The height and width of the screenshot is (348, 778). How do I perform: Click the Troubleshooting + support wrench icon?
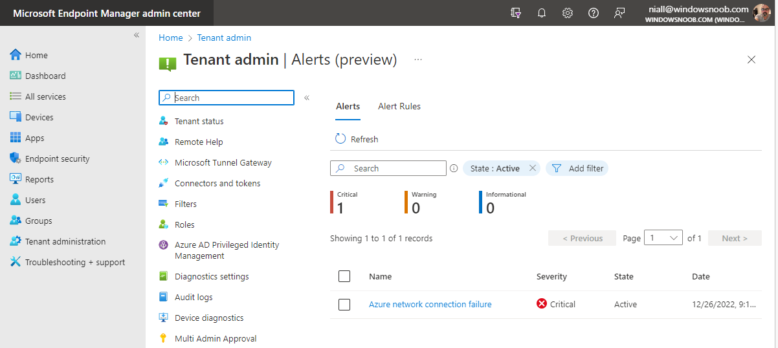16,262
